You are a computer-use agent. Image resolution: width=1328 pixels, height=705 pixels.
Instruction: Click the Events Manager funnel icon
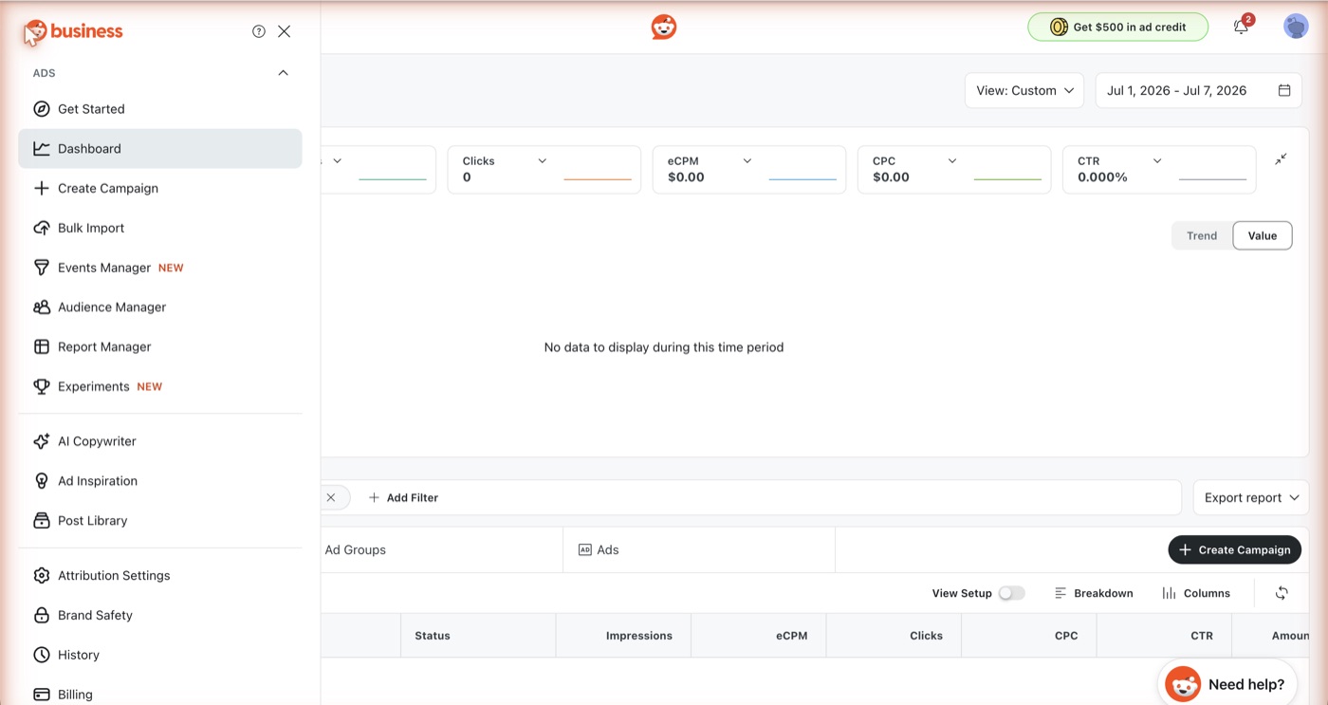(x=42, y=268)
